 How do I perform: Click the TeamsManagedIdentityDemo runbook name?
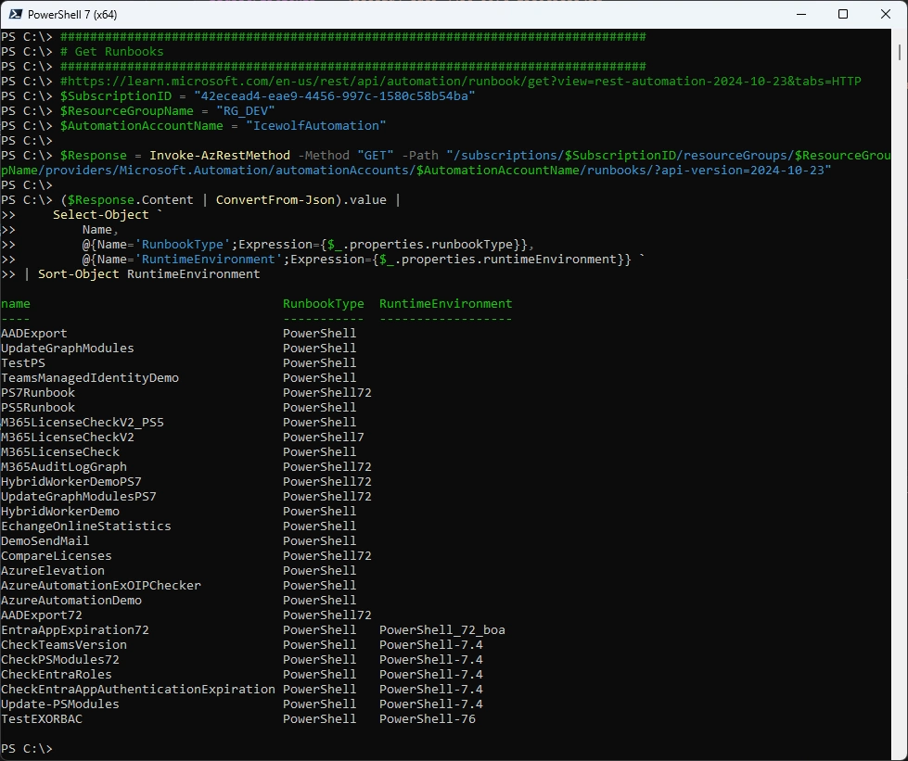pyautogui.click(x=90, y=378)
